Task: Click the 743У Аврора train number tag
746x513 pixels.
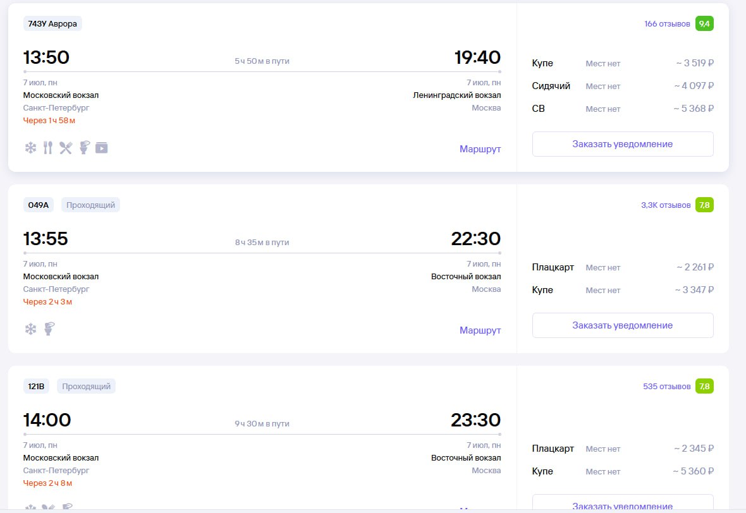Action: coord(52,24)
